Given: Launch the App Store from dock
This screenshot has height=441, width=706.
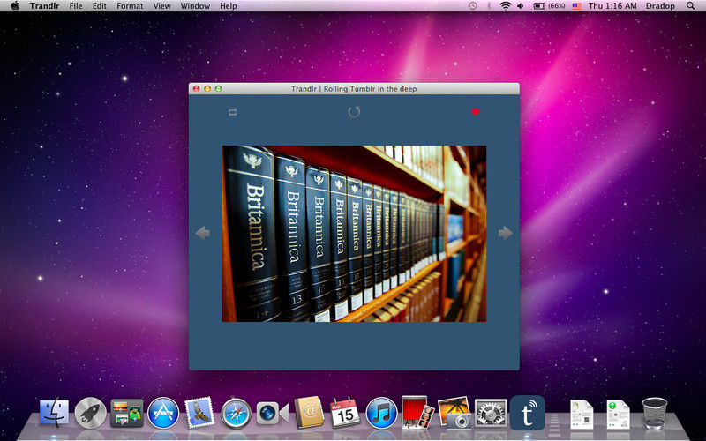Looking at the screenshot, I should tap(163, 413).
